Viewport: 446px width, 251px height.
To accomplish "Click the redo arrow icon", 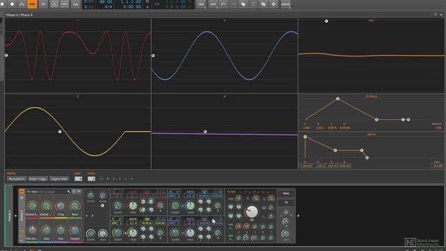I will (233, 4).
